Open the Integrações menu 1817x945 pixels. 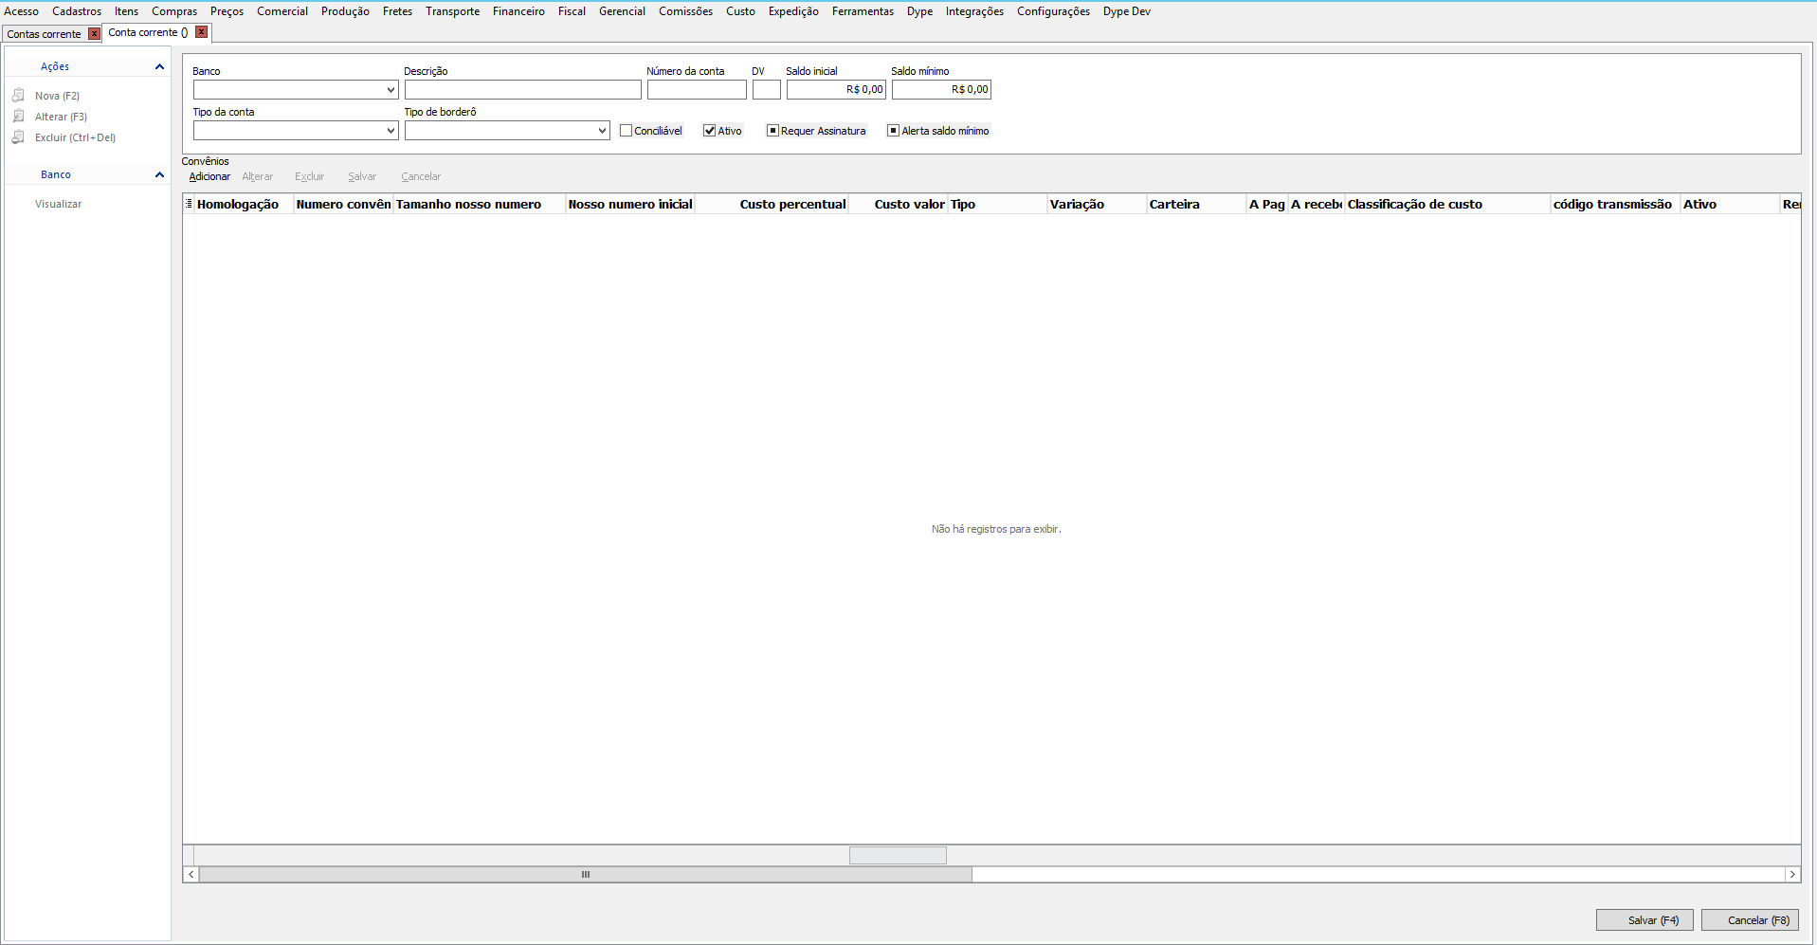(x=974, y=11)
